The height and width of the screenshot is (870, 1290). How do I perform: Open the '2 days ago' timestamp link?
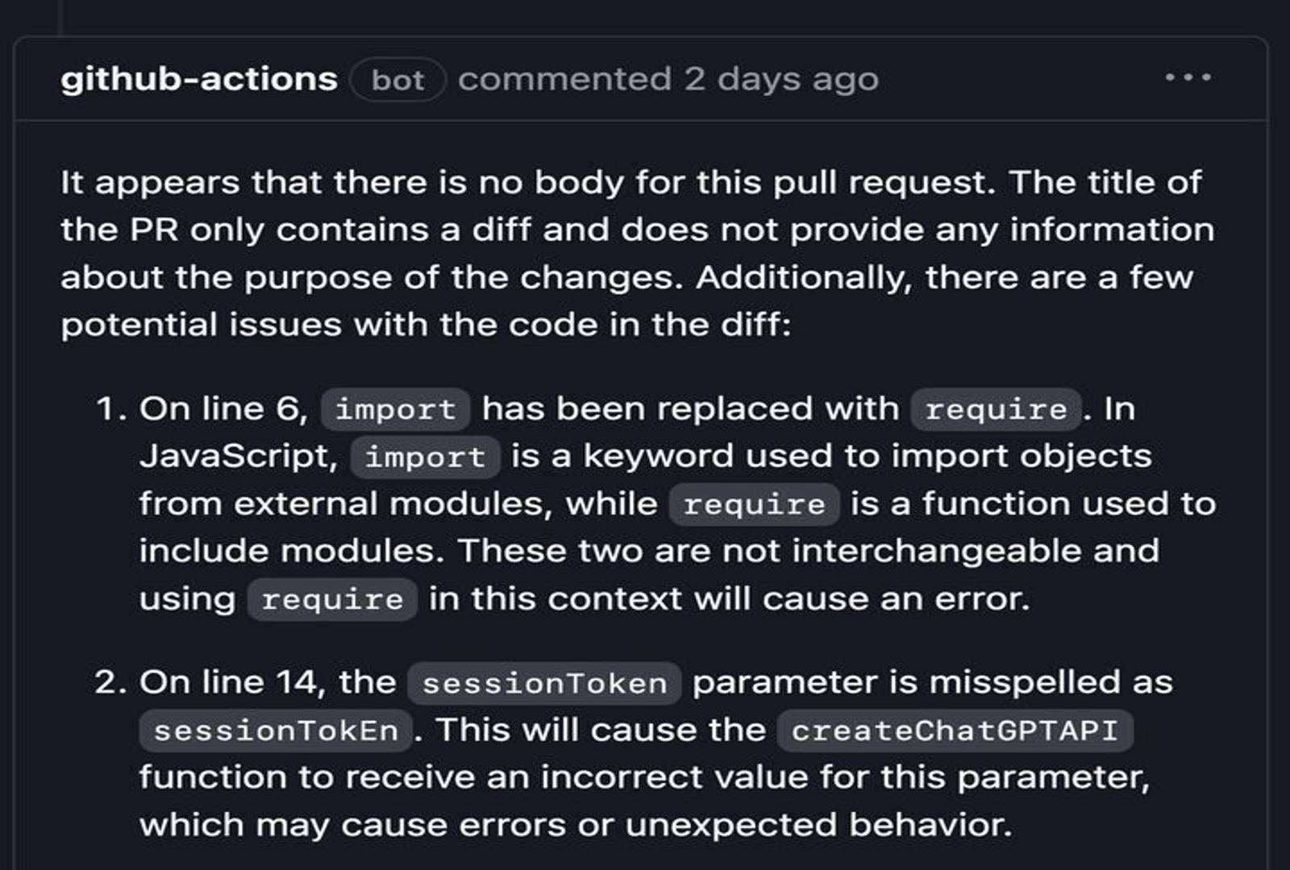(x=781, y=79)
